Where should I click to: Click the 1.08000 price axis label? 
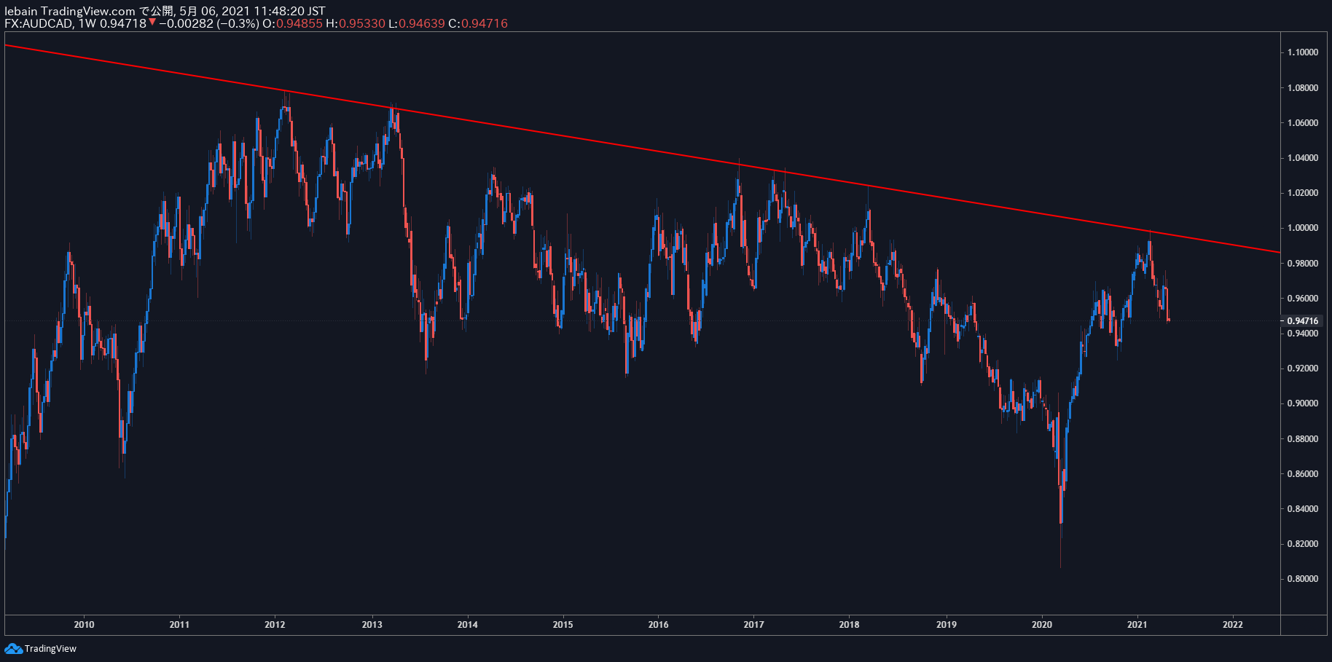tap(1303, 88)
